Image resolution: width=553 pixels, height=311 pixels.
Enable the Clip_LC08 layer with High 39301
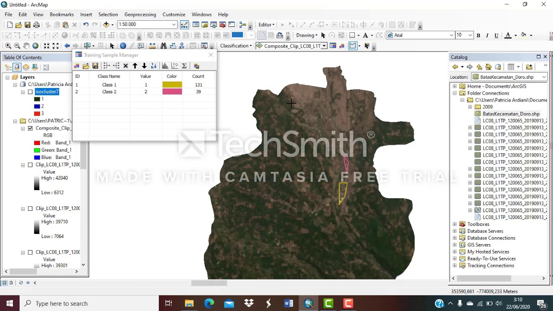click(30, 252)
